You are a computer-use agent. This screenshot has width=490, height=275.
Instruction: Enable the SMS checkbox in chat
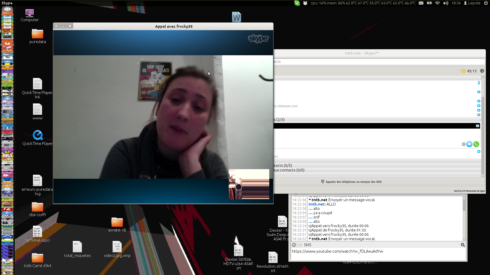[300, 245]
